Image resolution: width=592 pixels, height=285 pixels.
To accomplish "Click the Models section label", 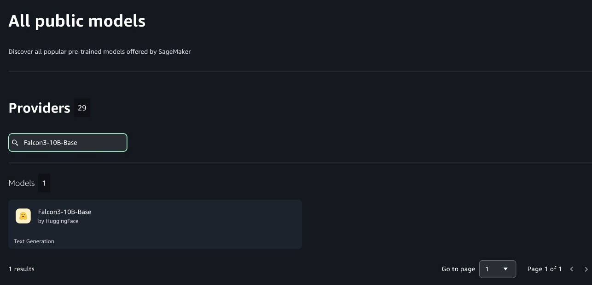I will [x=22, y=183].
